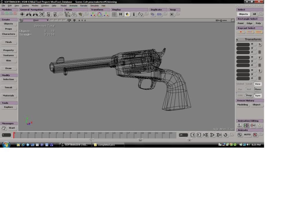Viewport: 295px width, 221px height.
Task: Play the animation with the play button
Action: pos(212,135)
